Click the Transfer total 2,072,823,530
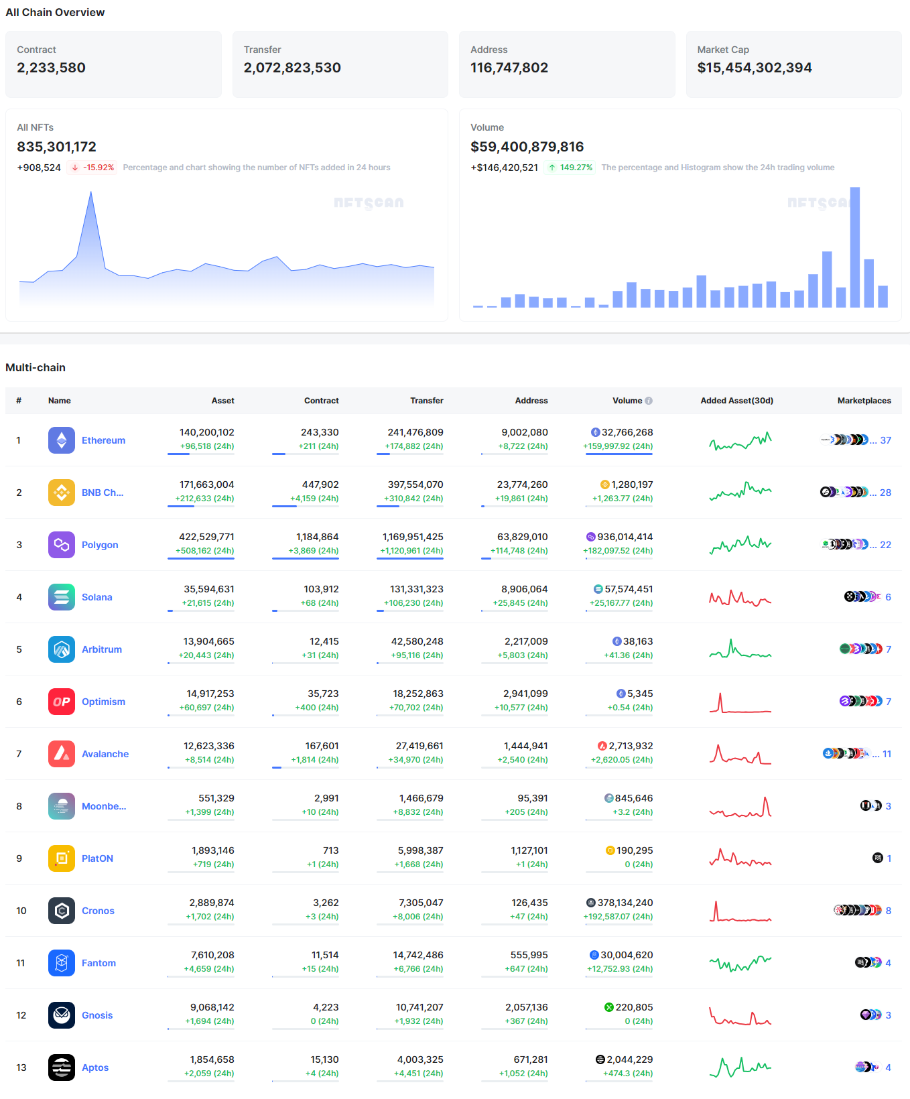 292,68
